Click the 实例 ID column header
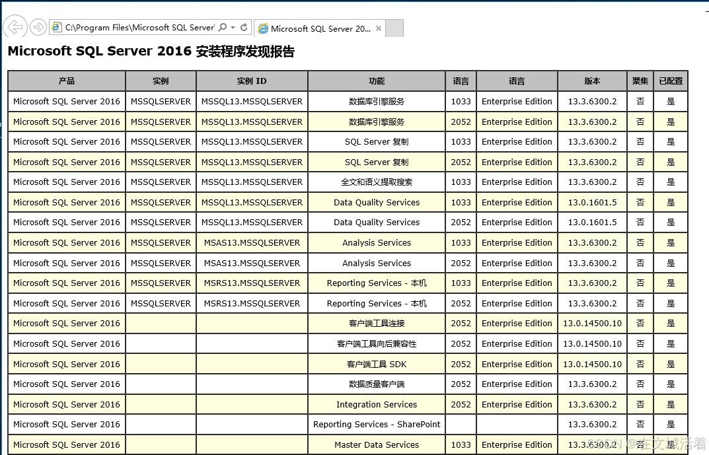 [252, 81]
